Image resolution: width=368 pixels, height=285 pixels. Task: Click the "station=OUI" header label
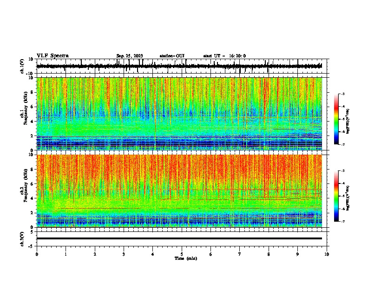(172, 56)
